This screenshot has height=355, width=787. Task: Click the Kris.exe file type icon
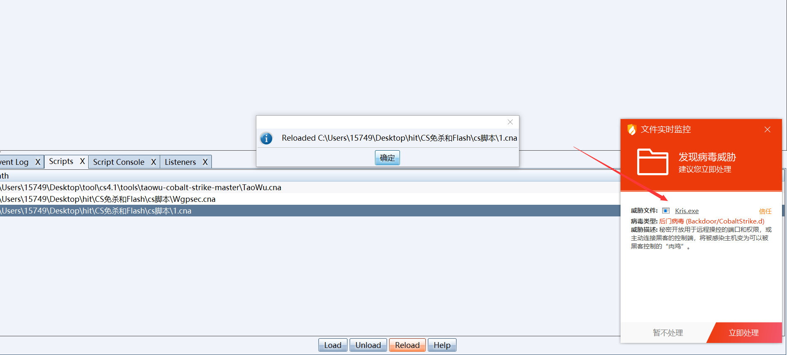click(666, 211)
